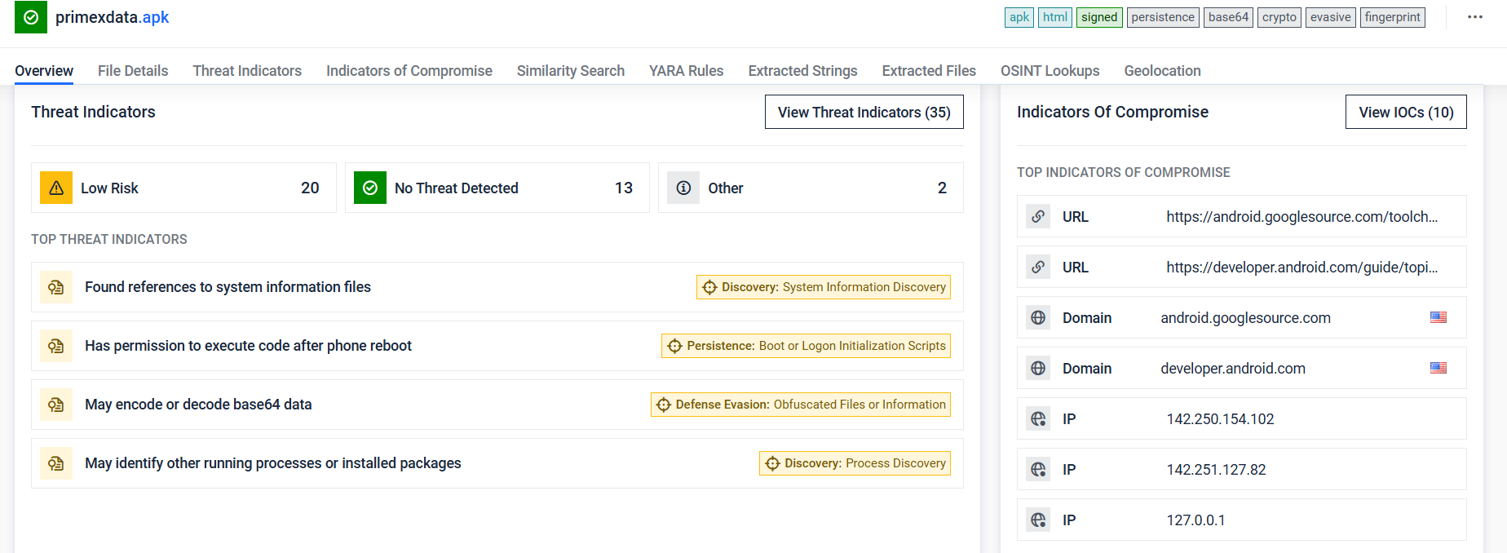Screen dimensions: 1507x553
Task: Click domain text developer.android.com
Action: (x=1233, y=369)
